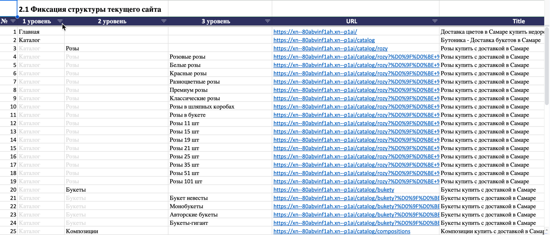Select the Розы в букете cell
The height and width of the screenshot is (235, 550).
coord(220,115)
